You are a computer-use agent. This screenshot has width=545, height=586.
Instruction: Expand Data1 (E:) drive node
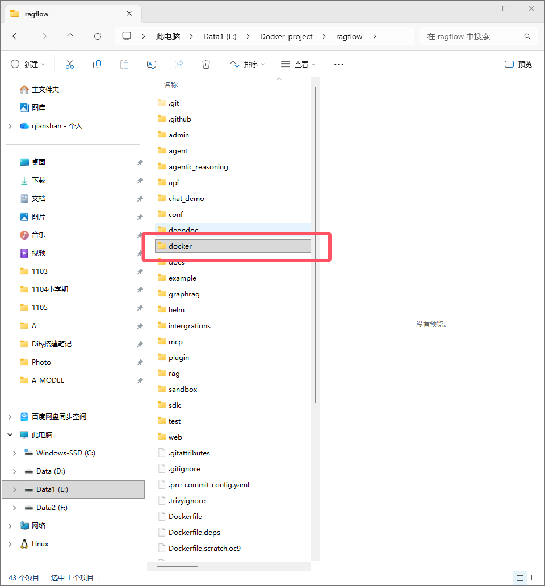(x=15, y=489)
